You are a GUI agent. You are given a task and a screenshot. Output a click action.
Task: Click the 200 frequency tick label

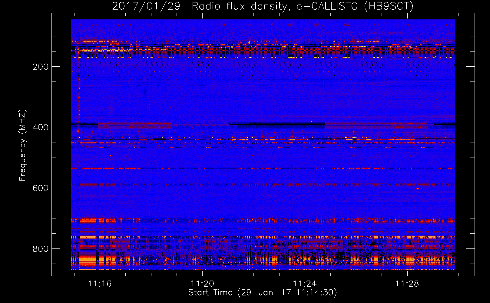pos(41,67)
